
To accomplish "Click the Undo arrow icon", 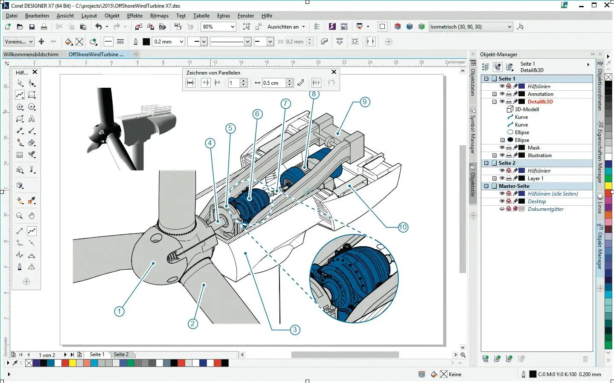I will (x=99, y=27).
